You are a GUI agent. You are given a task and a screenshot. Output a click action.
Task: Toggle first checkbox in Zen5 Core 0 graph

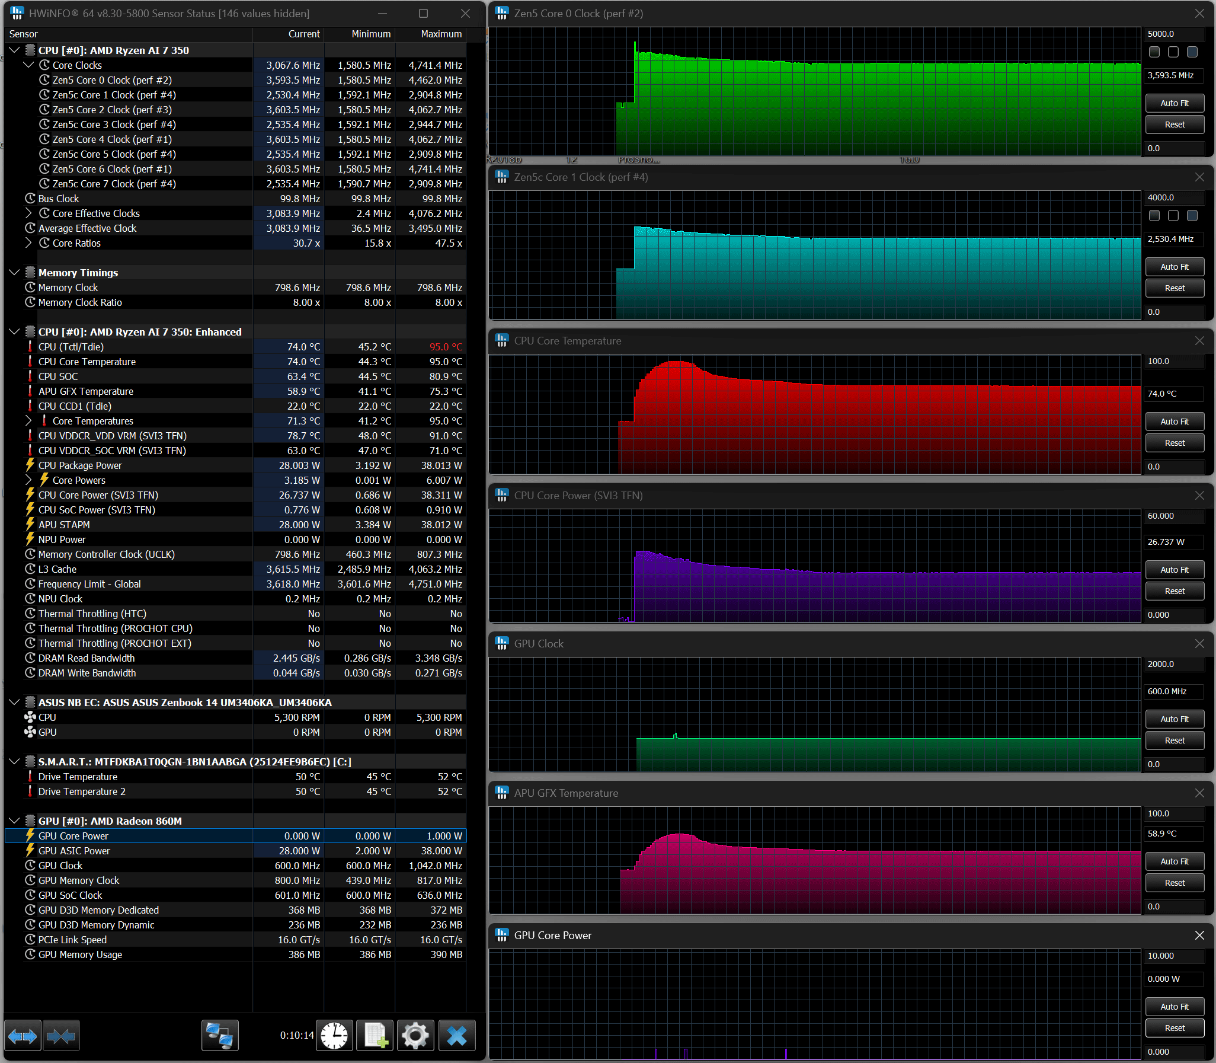click(x=1154, y=52)
